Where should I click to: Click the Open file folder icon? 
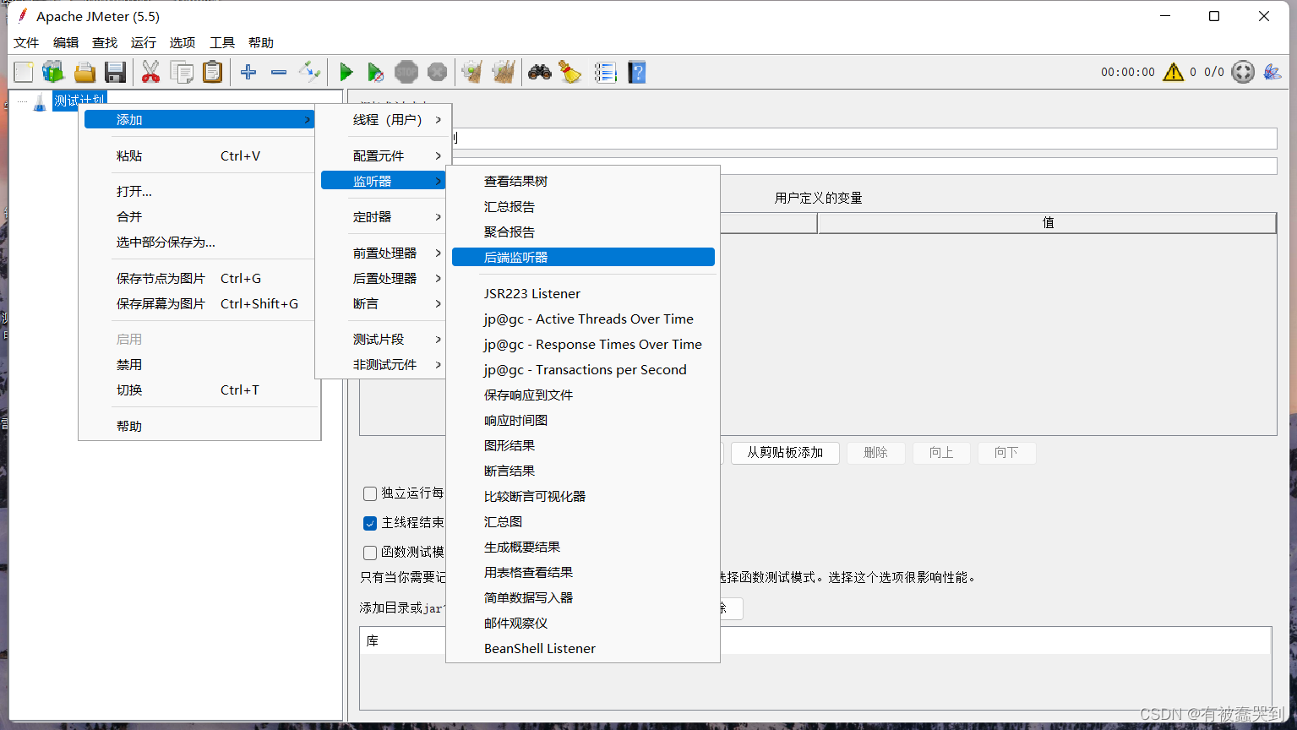pos(84,73)
